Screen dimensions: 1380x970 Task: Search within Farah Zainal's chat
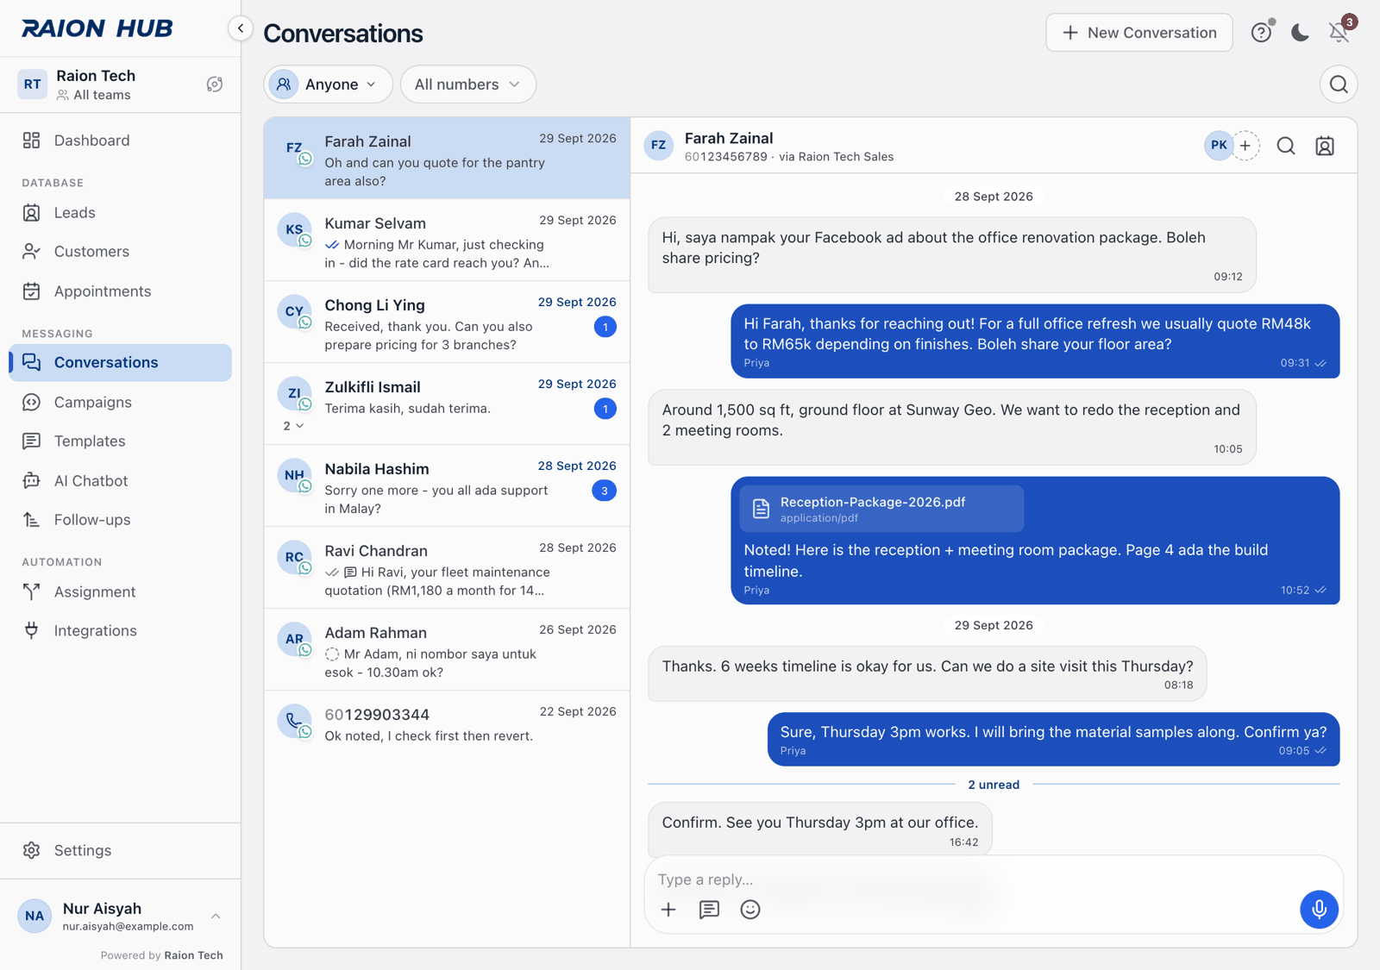coord(1286,146)
